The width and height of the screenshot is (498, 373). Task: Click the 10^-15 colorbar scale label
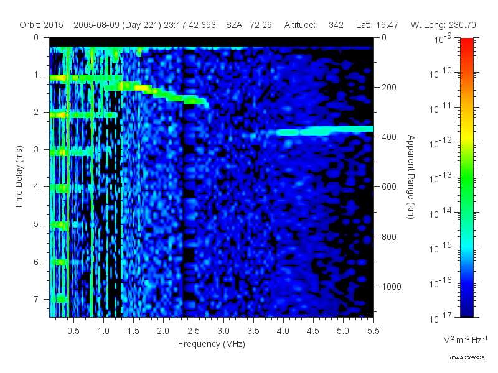coord(441,247)
